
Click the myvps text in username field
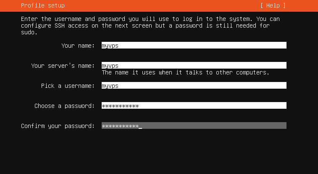[x=110, y=86]
